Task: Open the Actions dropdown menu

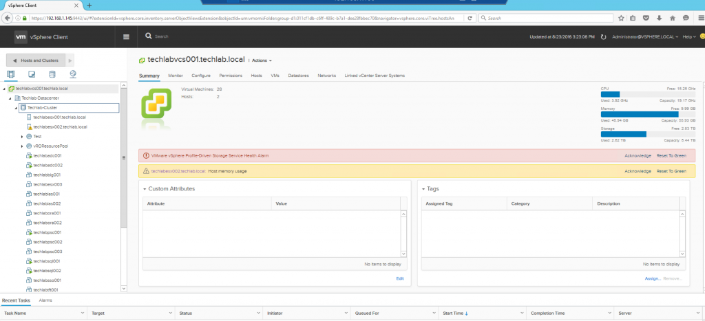Action: (x=262, y=60)
